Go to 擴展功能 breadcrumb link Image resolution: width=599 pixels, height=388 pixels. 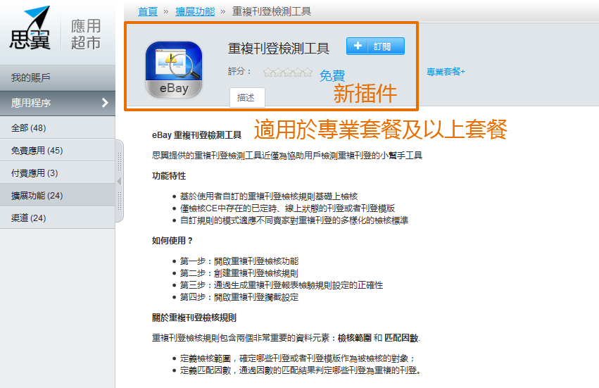195,11
